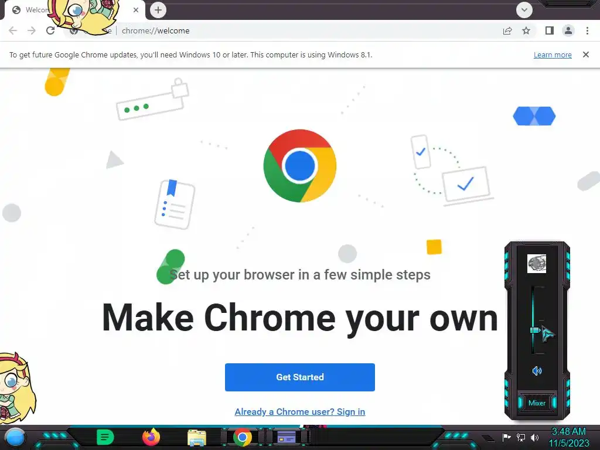
Task: Open the Mixer in the volume popup
Action: pyautogui.click(x=537, y=403)
